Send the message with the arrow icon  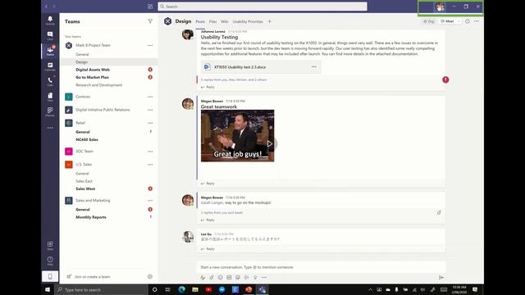[441, 277]
